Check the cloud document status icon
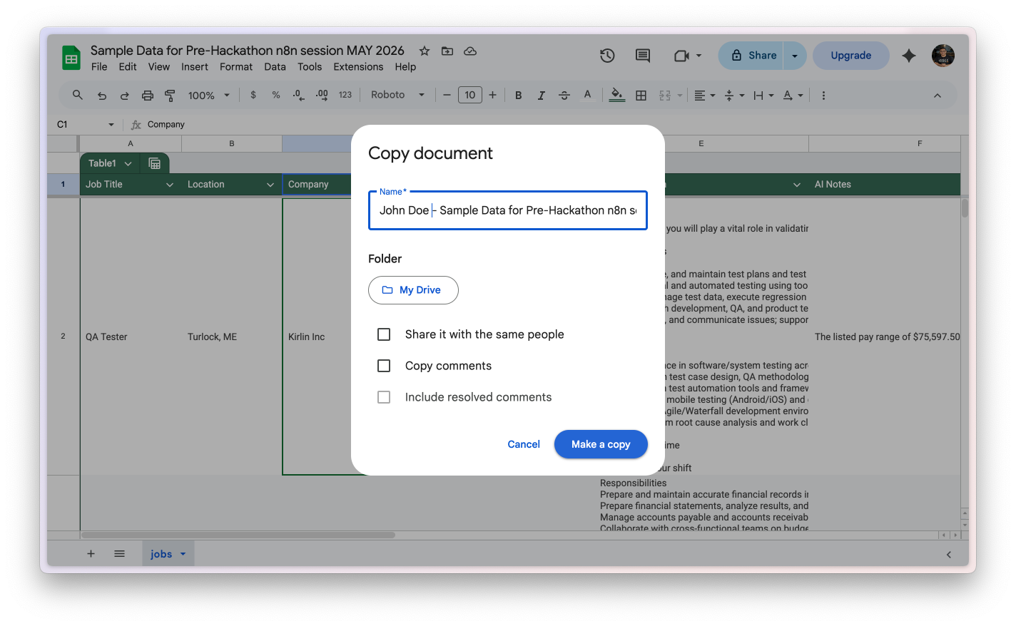 click(470, 51)
